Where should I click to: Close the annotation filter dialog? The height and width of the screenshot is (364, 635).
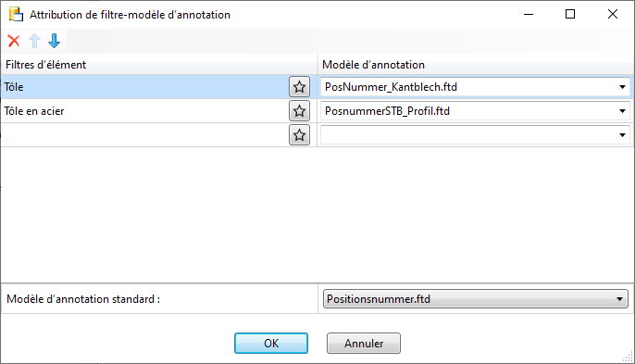pos(613,14)
